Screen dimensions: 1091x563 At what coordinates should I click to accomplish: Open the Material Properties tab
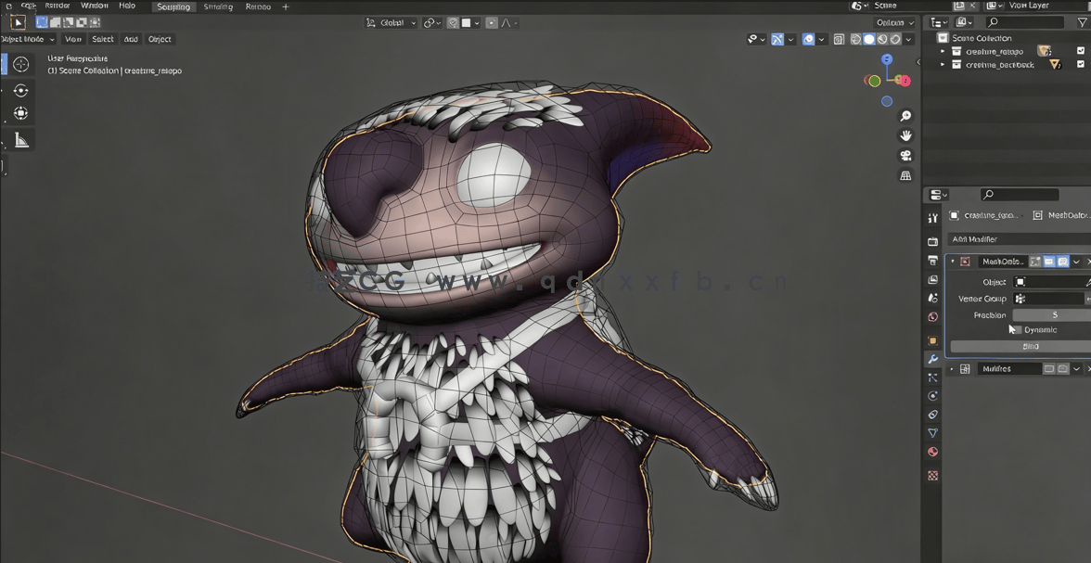coord(932,452)
